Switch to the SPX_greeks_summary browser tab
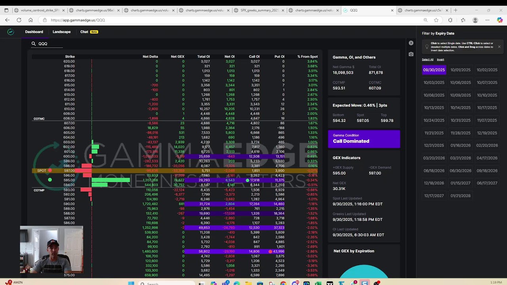Screen dimensions: 507x285 point(259,10)
